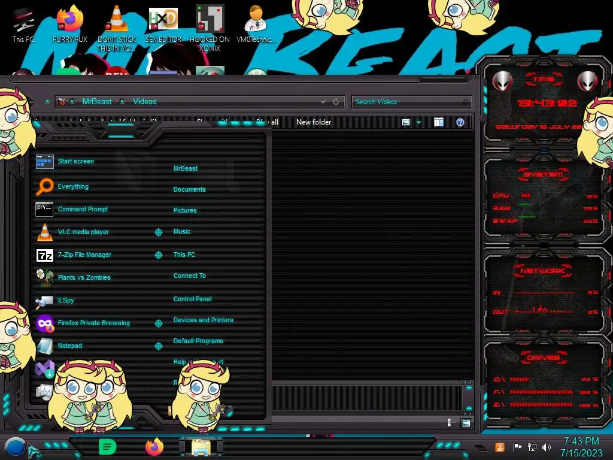The width and height of the screenshot is (613, 460).
Task: Open the VLC cone desktop shortcut
Action: click(117, 28)
